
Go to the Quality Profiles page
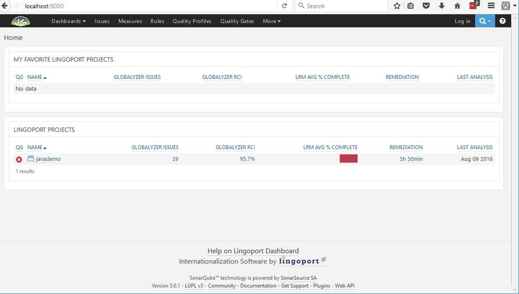[192, 21]
